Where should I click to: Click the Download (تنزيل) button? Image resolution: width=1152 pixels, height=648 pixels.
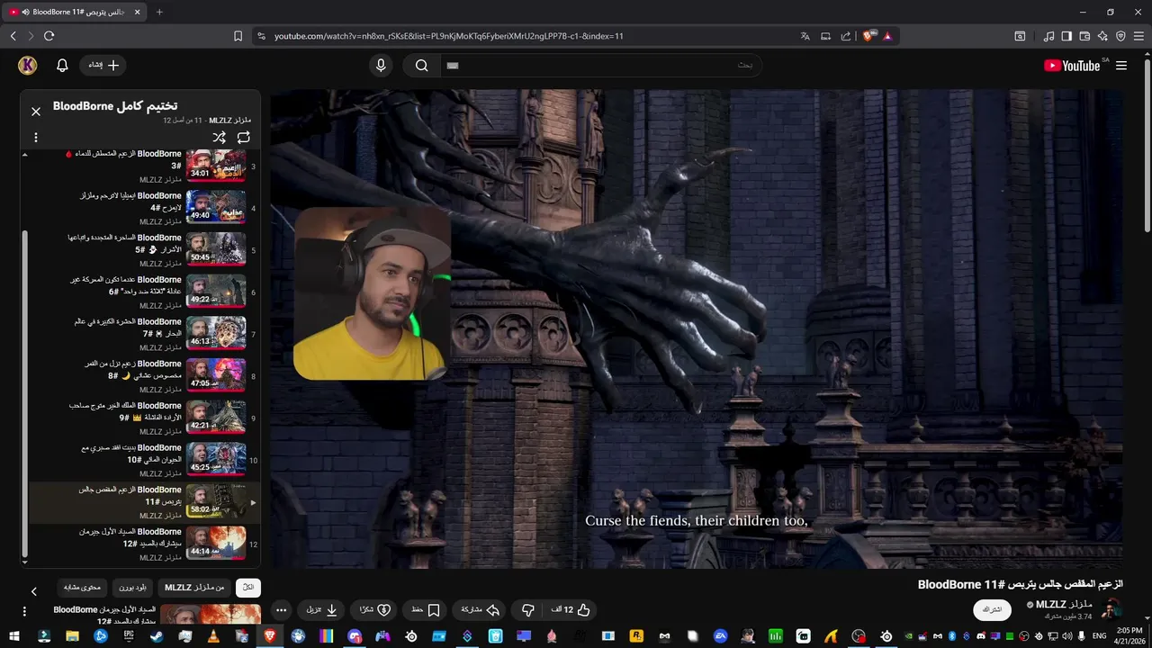(321, 610)
